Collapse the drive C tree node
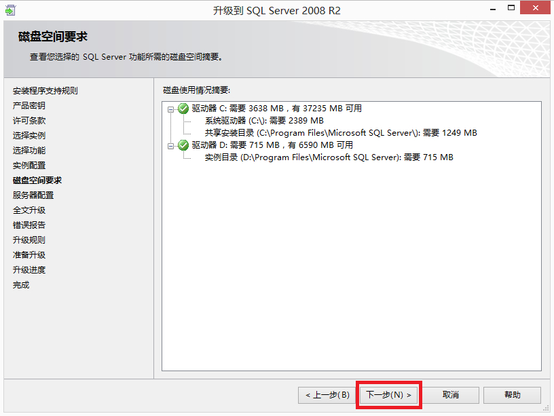 pos(170,109)
